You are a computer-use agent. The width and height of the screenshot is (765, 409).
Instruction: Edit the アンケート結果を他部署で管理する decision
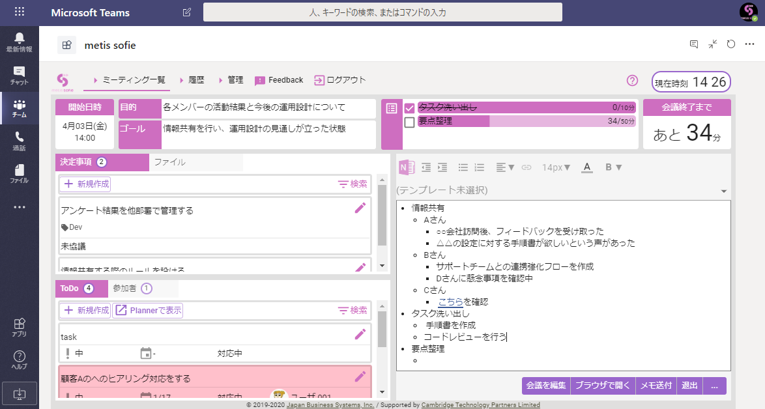[x=360, y=208]
